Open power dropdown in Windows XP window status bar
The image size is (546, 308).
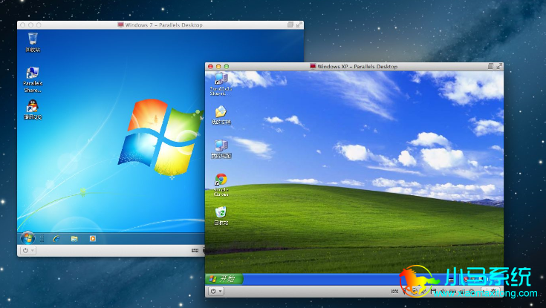click(x=216, y=291)
